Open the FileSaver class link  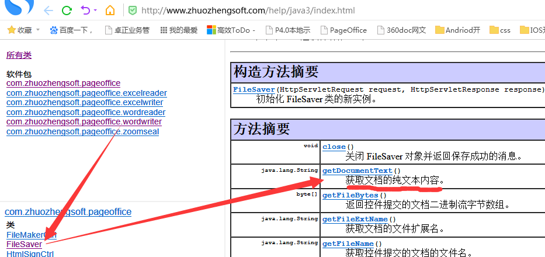(24, 245)
